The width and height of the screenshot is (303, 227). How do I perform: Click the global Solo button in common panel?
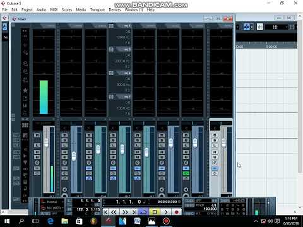pyautogui.click(x=16, y=140)
